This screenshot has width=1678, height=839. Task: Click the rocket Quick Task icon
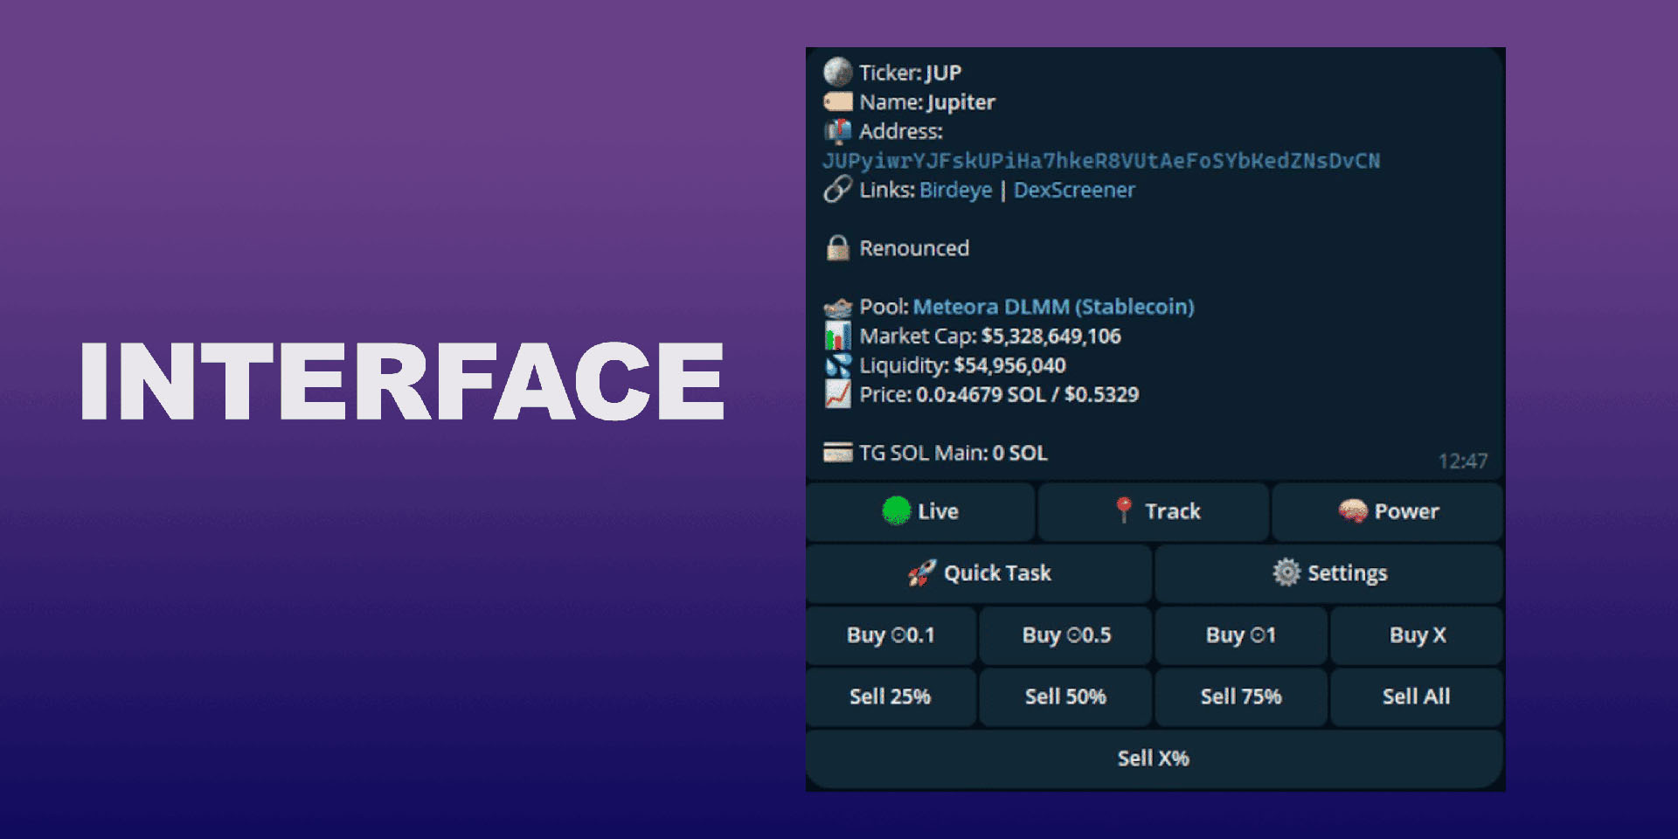(921, 573)
